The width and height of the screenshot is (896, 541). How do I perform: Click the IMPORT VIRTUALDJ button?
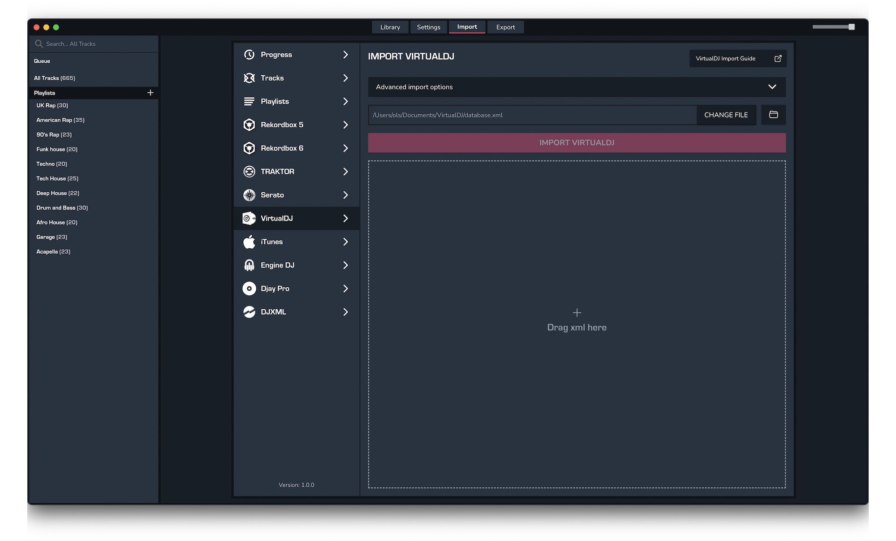(x=577, y=143)
